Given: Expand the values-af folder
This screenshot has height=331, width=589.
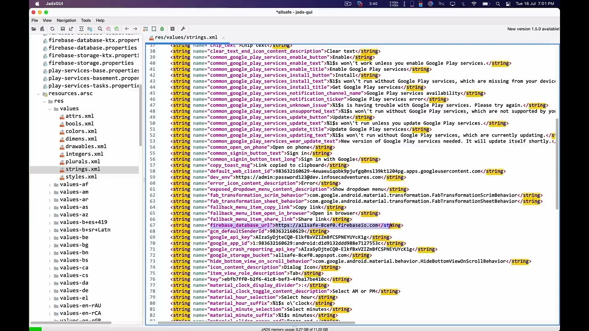Looking at the screenshot, I should (x=50, y=185).
